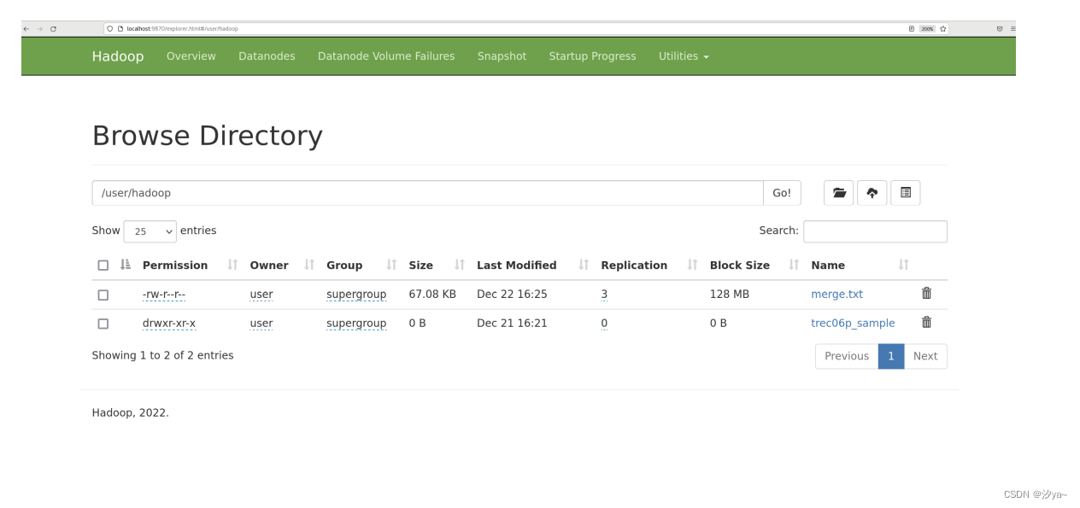Click the Showing 1 to 2 of 2 entries text

tap(162, 355)
